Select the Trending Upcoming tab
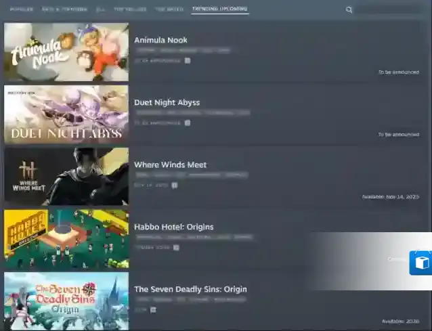The height and width of the screenshot is (331, 432). pyautogui.click(x=219, y=10)
